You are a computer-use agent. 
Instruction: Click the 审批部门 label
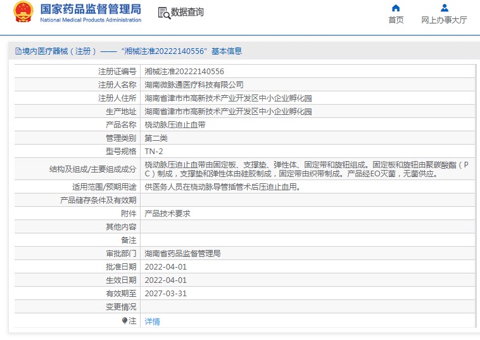pyautogui.click(x=121, y=254)
